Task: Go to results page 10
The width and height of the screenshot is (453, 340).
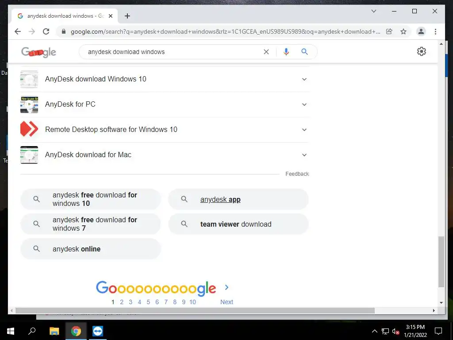Action: [x=192, y=302]
